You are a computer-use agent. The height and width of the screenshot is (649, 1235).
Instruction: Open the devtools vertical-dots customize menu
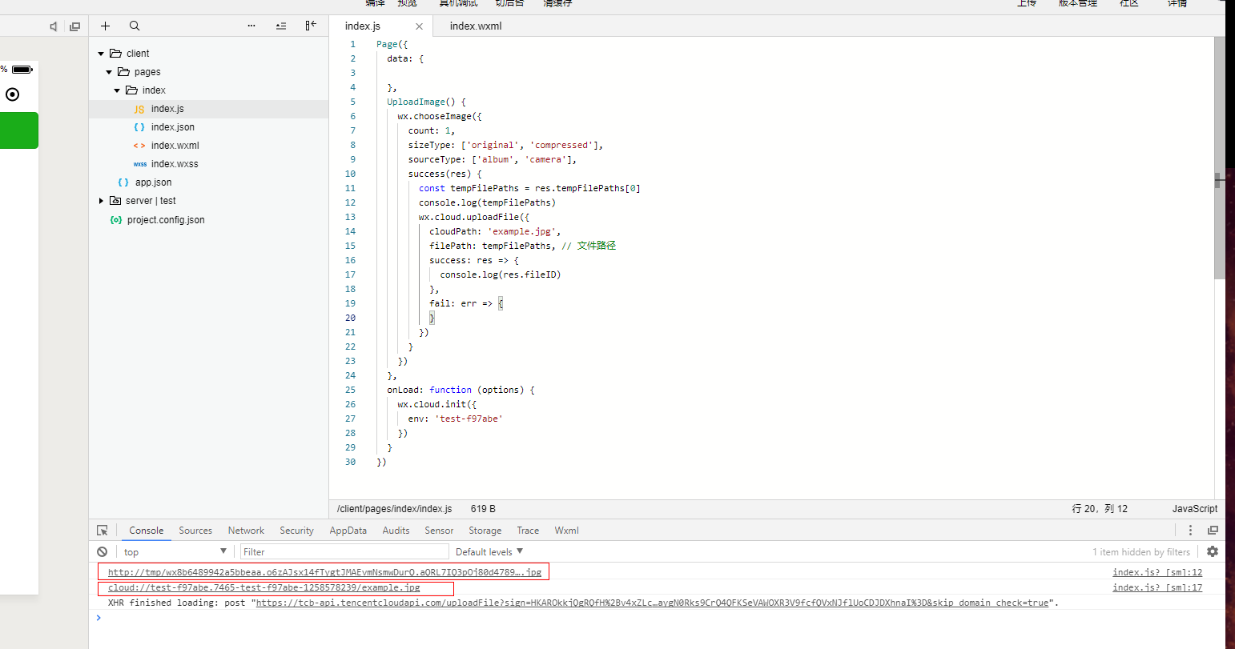click(x=1190, y=531)
